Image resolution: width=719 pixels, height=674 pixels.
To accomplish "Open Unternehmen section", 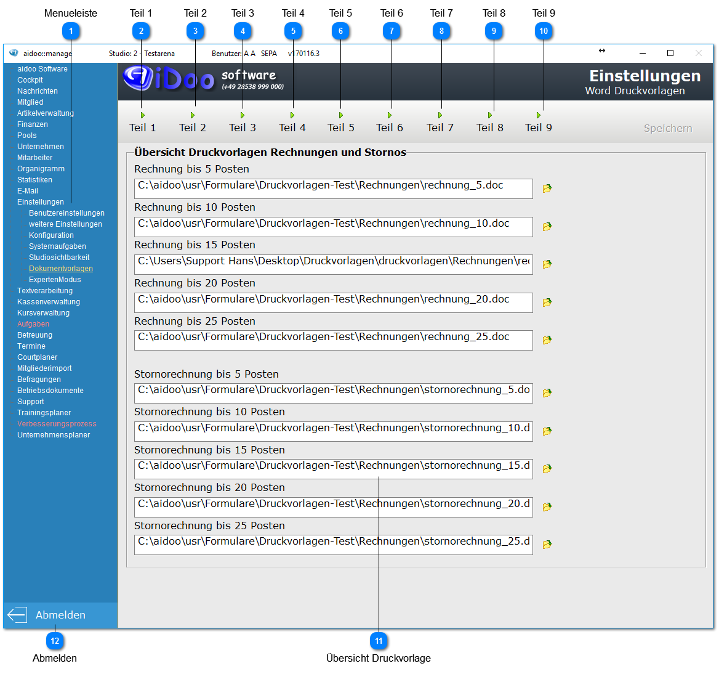I will pos(41,147).
